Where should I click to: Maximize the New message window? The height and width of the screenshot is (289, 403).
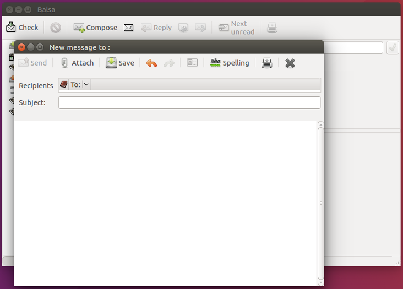coord(40,47)
